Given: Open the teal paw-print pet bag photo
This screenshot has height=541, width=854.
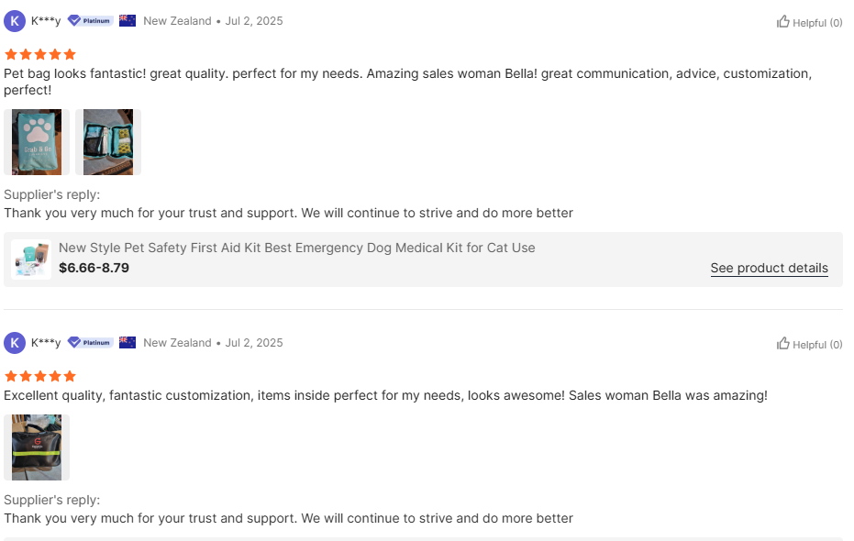Looking at the screenshot, I should [x=37, y=142].
